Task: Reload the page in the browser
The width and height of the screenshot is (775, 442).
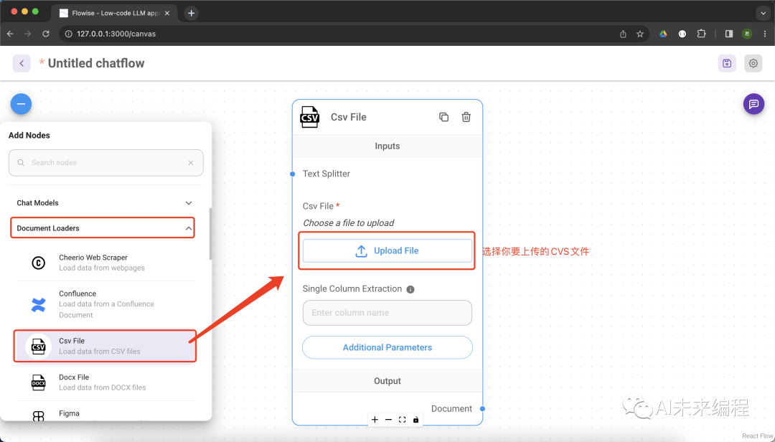Action: 46,34
